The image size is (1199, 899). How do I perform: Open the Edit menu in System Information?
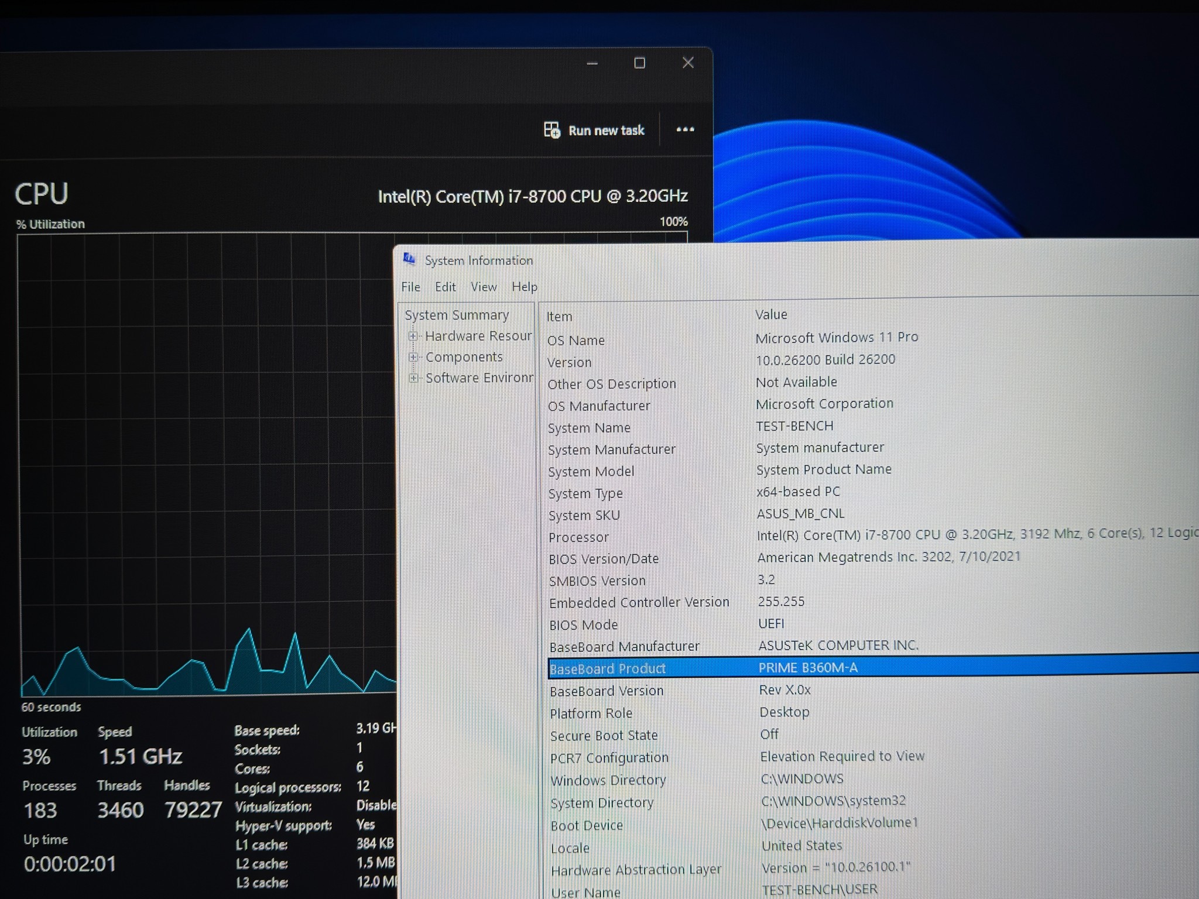click(x=445, y=287)
